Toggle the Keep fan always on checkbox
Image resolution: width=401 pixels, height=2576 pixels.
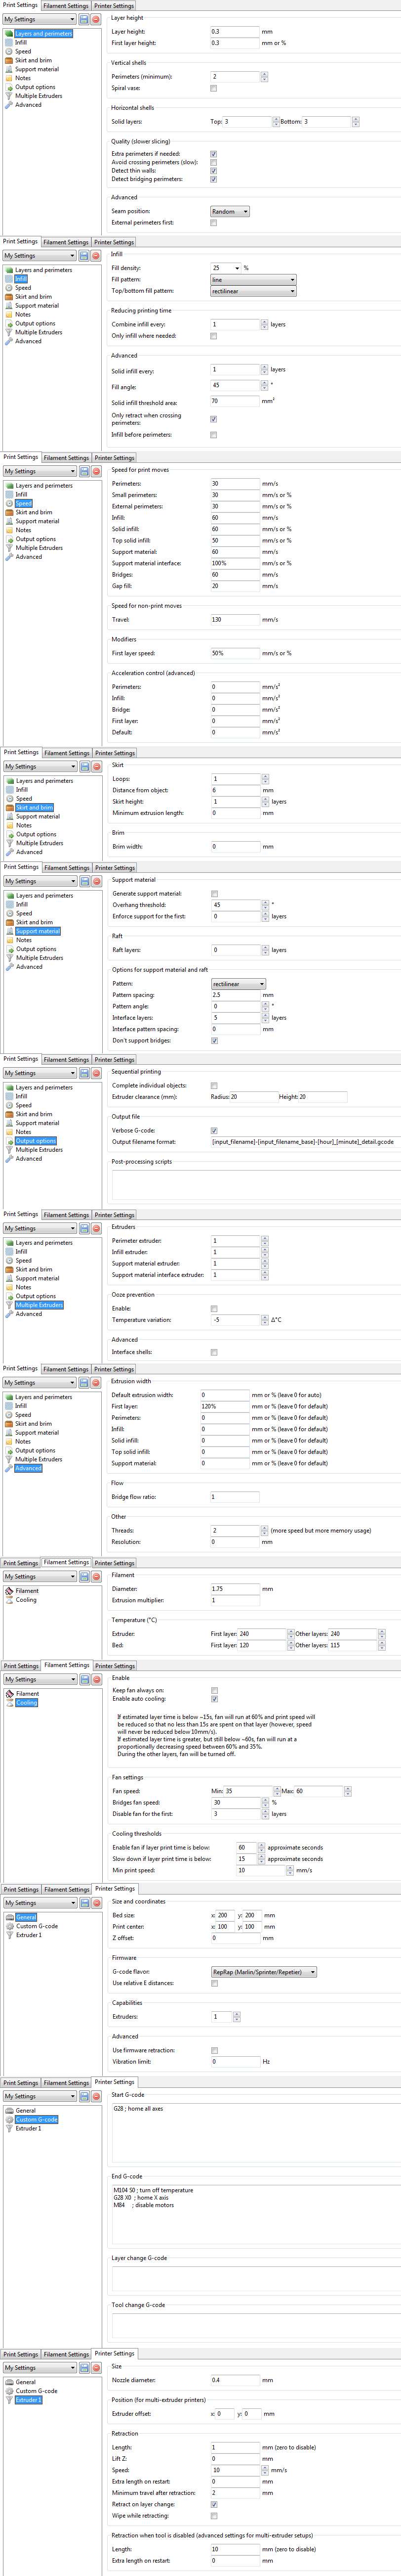point(214,1690)
